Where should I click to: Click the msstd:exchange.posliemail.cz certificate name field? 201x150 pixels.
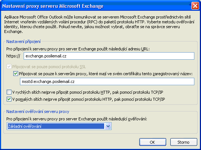pyautogui.click(x=107, y=81)
